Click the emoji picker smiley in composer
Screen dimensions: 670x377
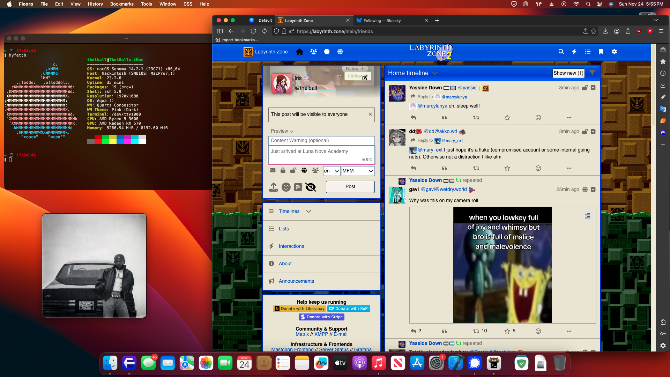286,187
